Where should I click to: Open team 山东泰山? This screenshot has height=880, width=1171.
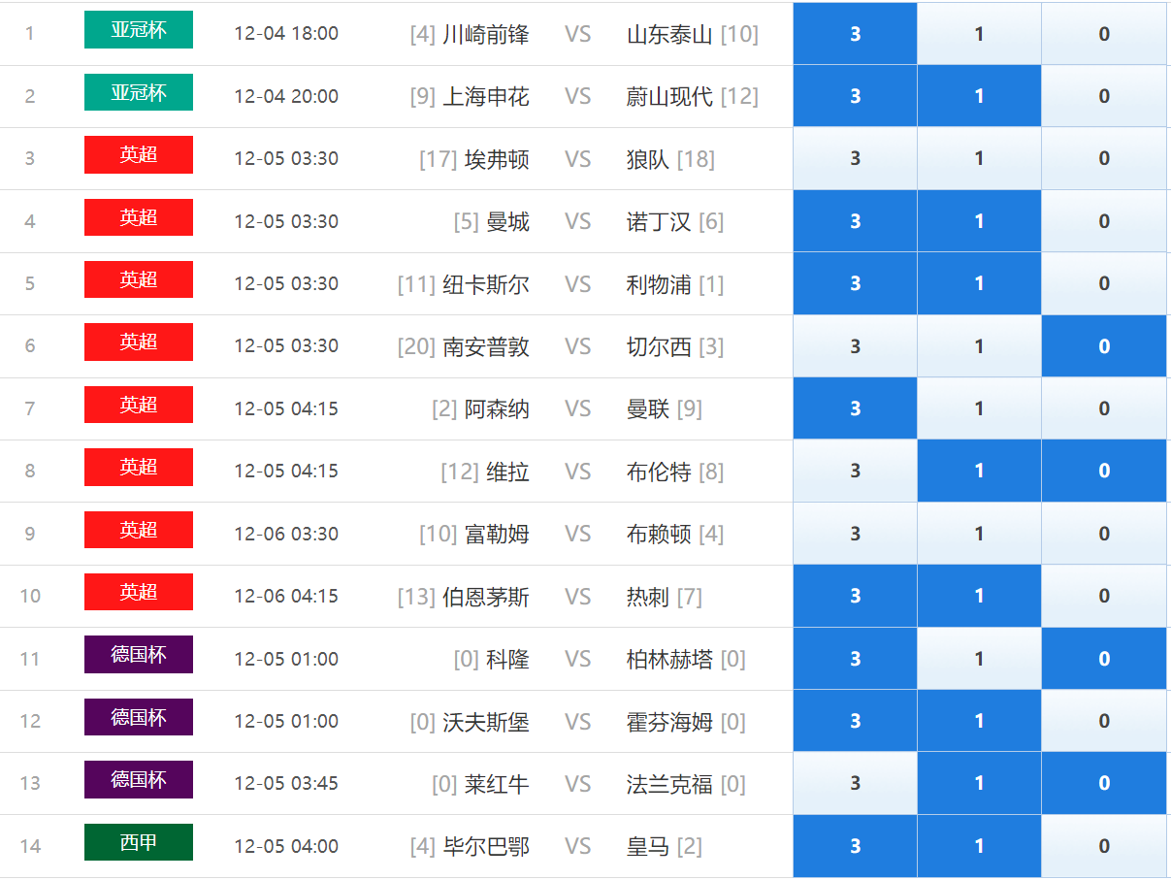[x=669, y=35]
